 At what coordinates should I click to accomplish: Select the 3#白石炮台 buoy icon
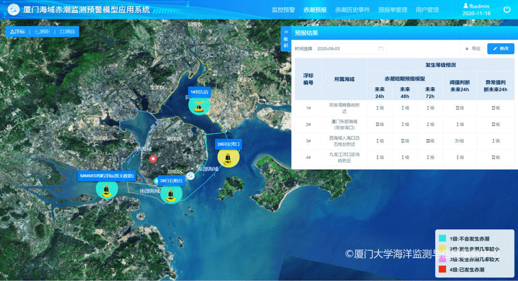171,193
